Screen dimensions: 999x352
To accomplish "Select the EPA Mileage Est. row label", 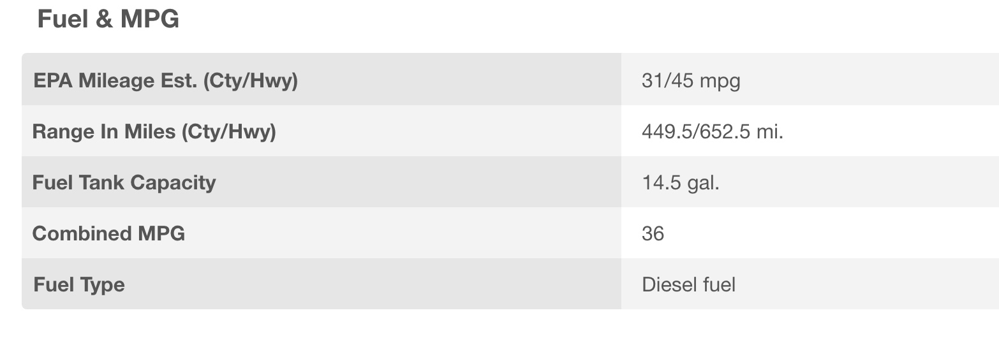I will tap(165, 81).
